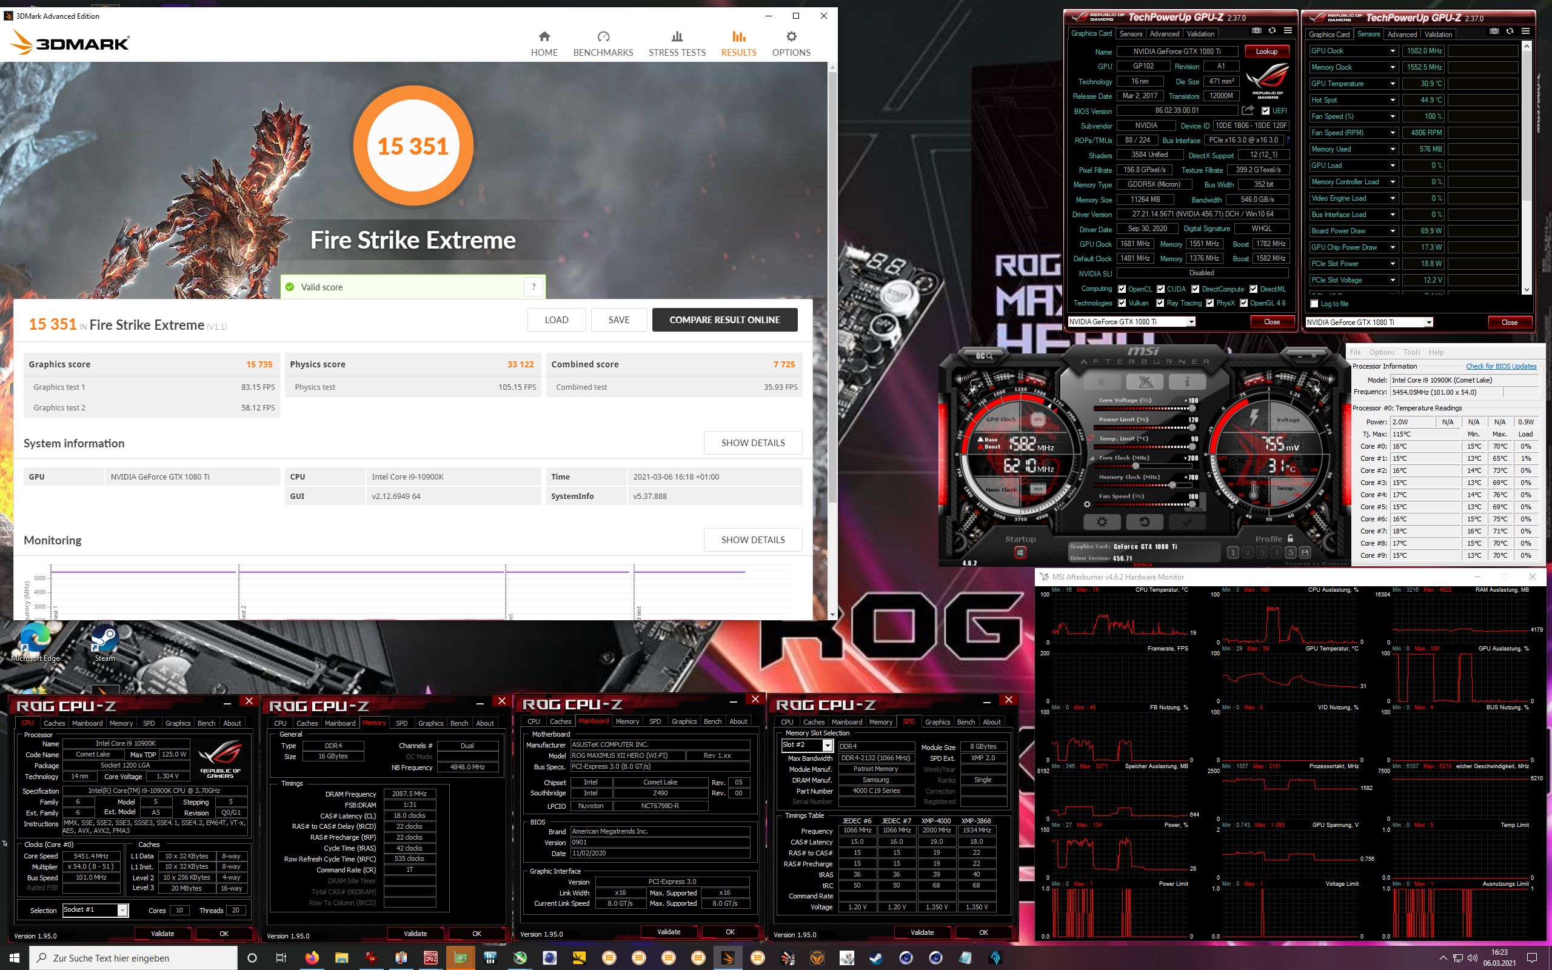Screen dimensions: 1552x970
Task: Open the Board Power Draw sensor dropdown
Action: (x=1393, y=231)
